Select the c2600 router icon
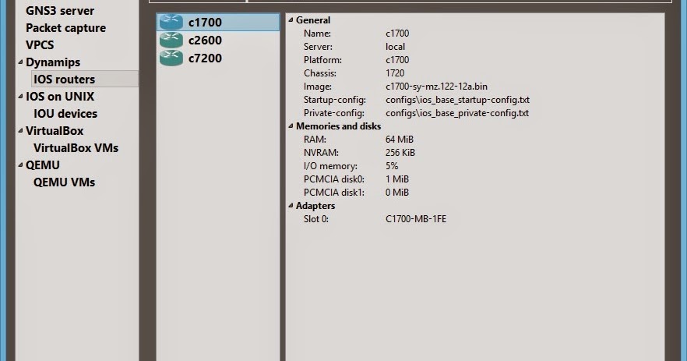 click(171, 40)
